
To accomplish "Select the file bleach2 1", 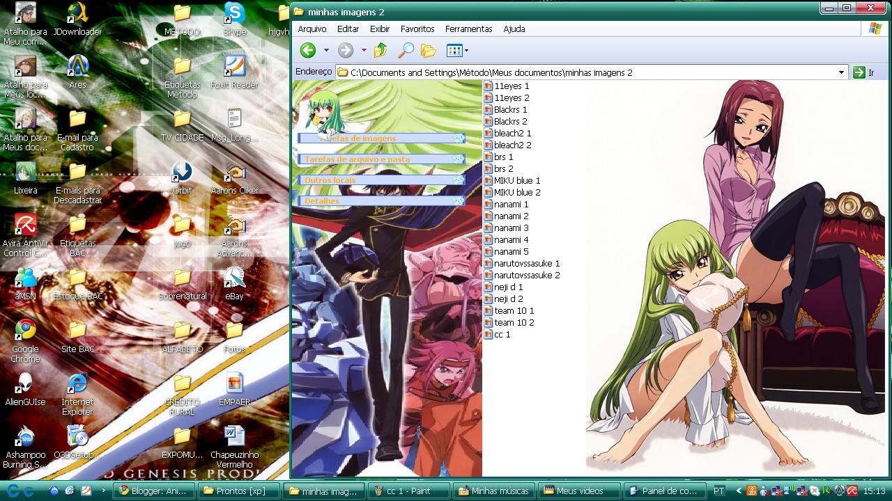I will [507, 134].
